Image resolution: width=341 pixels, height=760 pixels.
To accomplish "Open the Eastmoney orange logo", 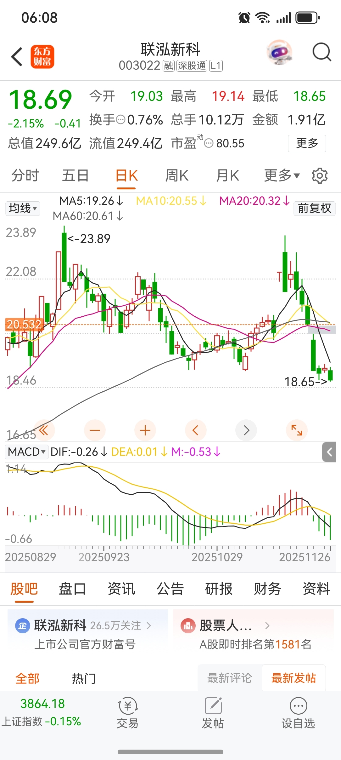I will 42,57.
